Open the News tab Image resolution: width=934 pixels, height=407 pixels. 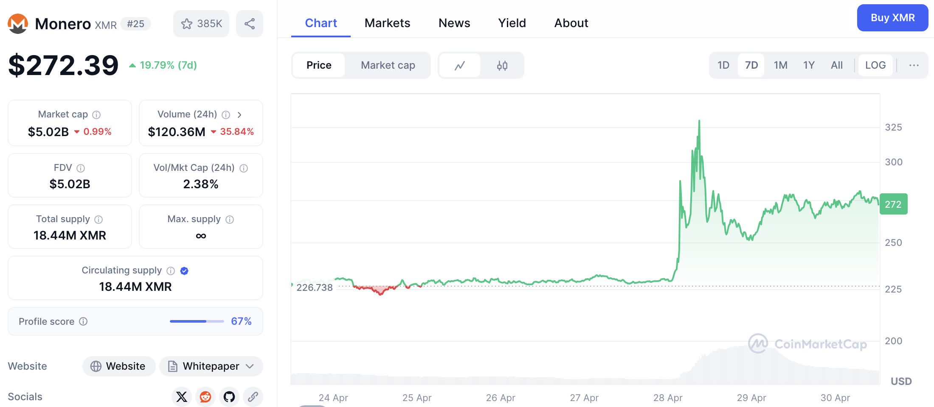point(454,23)
